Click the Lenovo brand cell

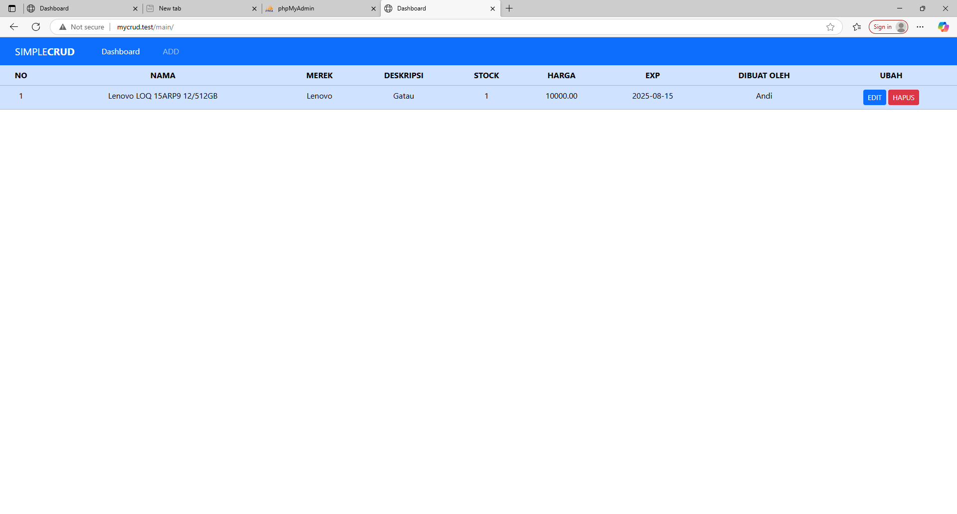pyautogui.click(x=319, y=96)
